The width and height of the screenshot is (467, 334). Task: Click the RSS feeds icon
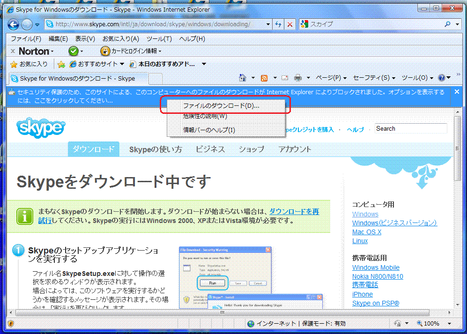(x=264, y=78)
